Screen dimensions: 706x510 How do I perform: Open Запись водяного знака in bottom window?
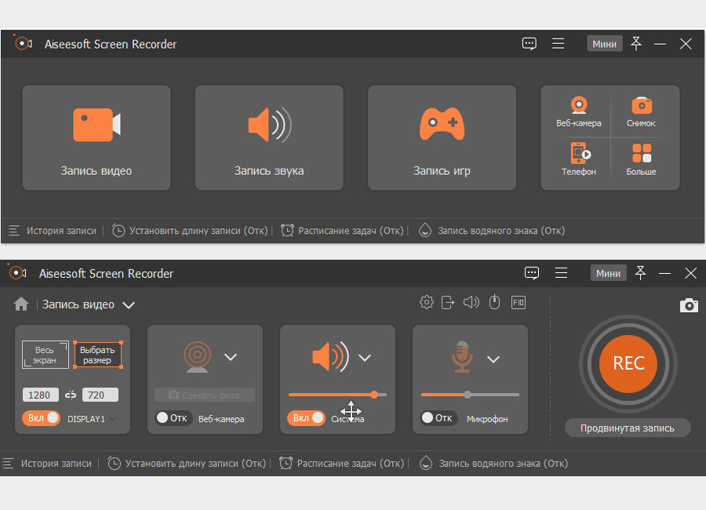494,464
